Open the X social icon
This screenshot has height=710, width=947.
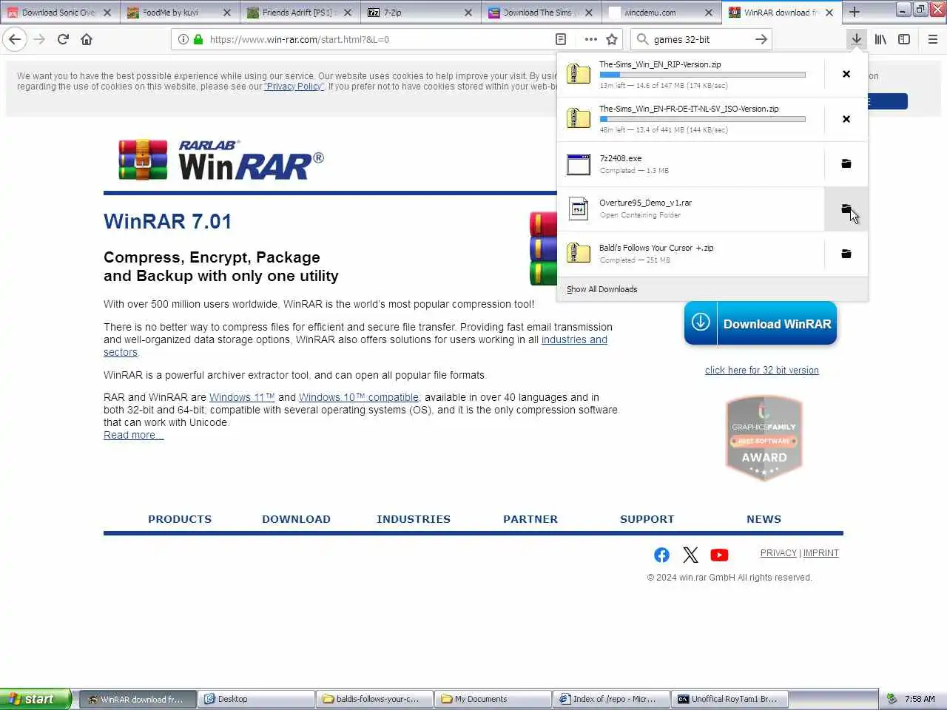[x=690, y=555]
